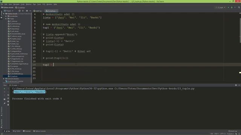Toggle Favorites side tab on left edge
This screenshot has width=241, height=135.
2,123
